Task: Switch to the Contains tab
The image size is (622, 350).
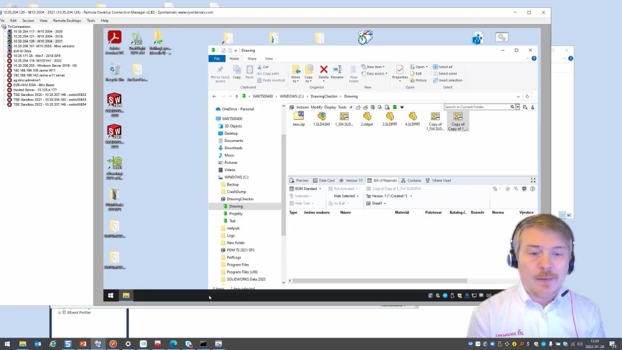Action: point(411,181)
